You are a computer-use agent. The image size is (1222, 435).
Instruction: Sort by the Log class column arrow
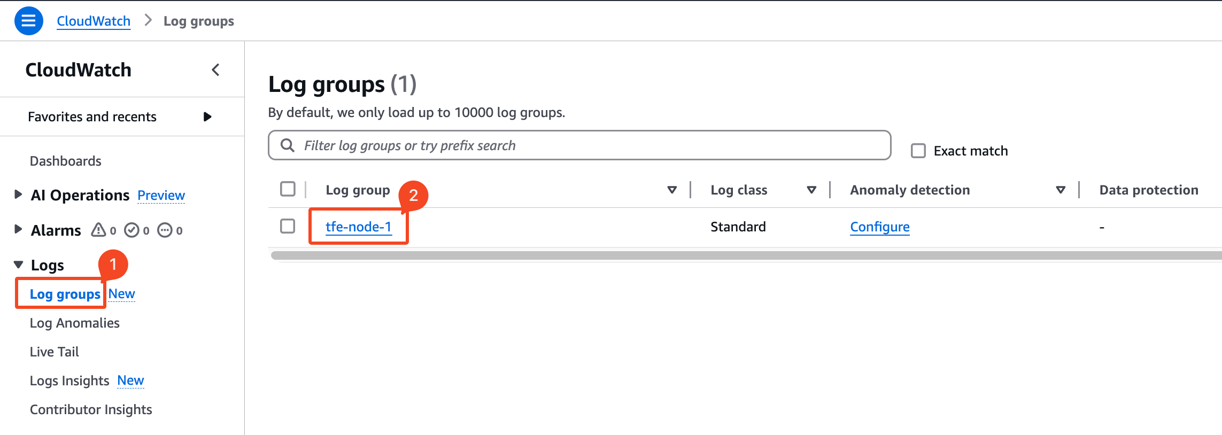point(811,190)
